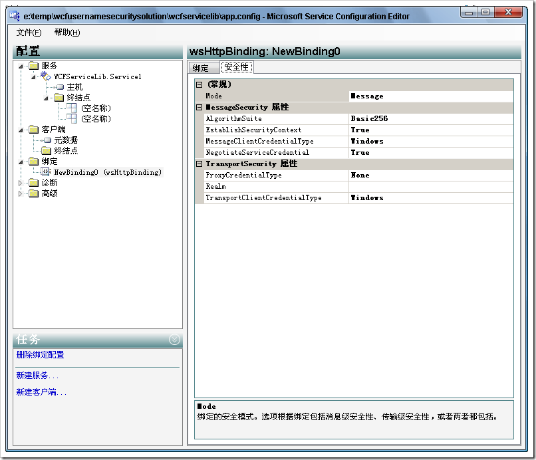
Task: Switch to the 安全性 tab
Action: (237, 67)
